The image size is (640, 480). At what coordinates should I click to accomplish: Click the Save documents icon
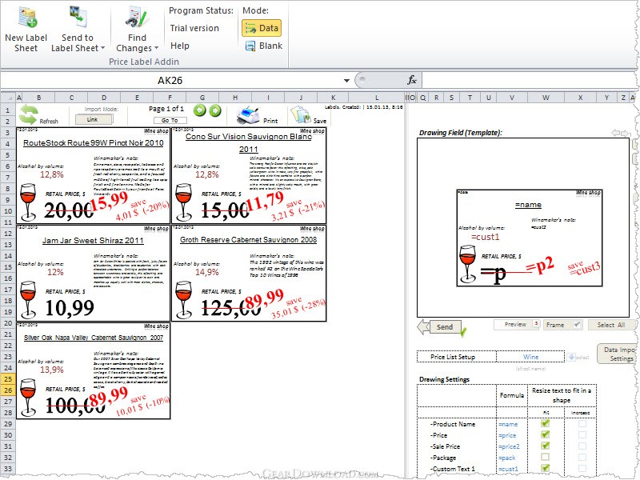[301, 114]
